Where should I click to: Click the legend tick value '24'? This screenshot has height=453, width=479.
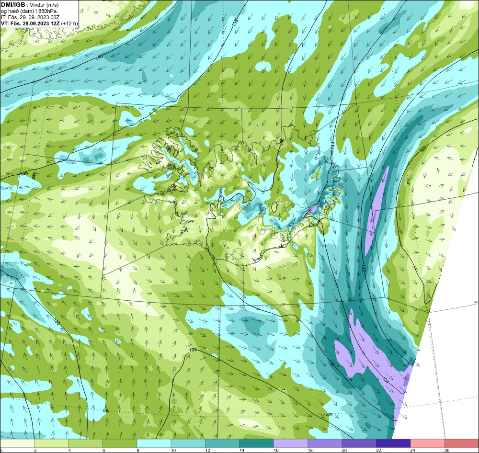coord(413,450)
